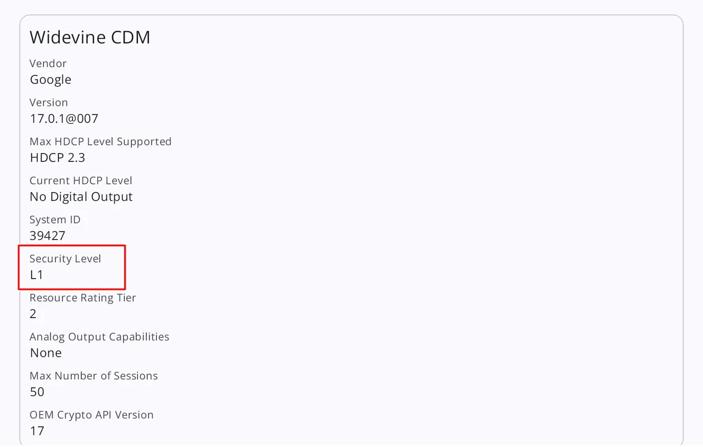Viewport: 703px width, 447px height.
Task: Click the Vendor label
Action: [x=48, y=64]
